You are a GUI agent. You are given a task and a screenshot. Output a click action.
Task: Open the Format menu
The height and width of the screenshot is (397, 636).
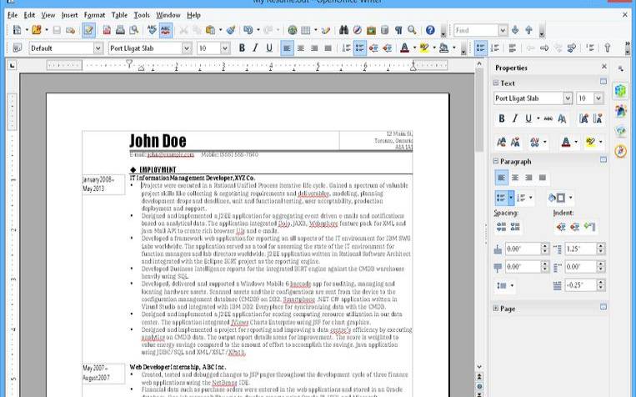coord(94,15)
